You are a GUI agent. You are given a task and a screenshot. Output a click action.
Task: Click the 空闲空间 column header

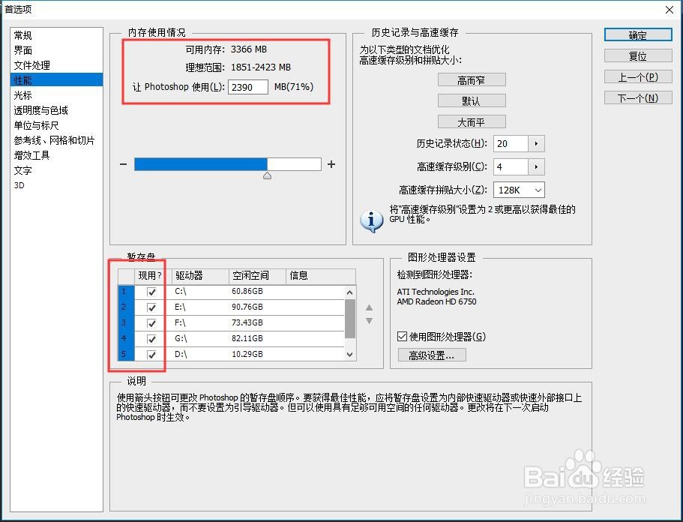[x=257, y=276]
